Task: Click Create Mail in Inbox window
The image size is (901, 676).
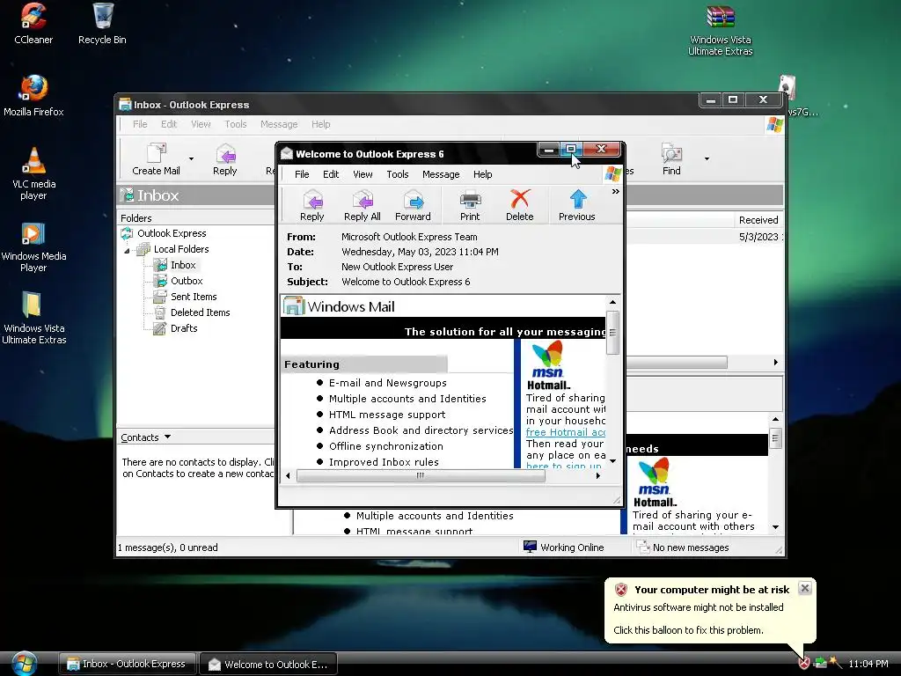Action: pyautogui.click(x=156, y=159)
